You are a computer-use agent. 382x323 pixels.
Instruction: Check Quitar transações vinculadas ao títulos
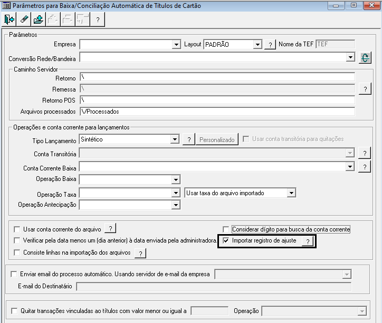[14, 311]
